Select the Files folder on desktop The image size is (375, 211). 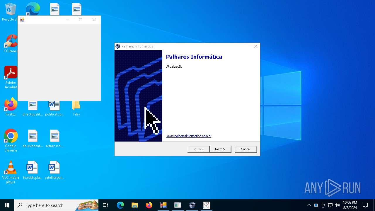pyautogui.click(x=76, y=108)
